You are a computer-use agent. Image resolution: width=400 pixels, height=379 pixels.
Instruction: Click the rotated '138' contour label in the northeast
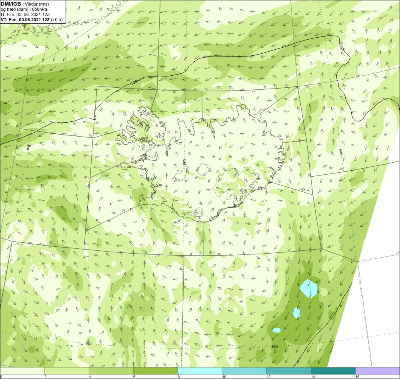[x=342, y=48]
